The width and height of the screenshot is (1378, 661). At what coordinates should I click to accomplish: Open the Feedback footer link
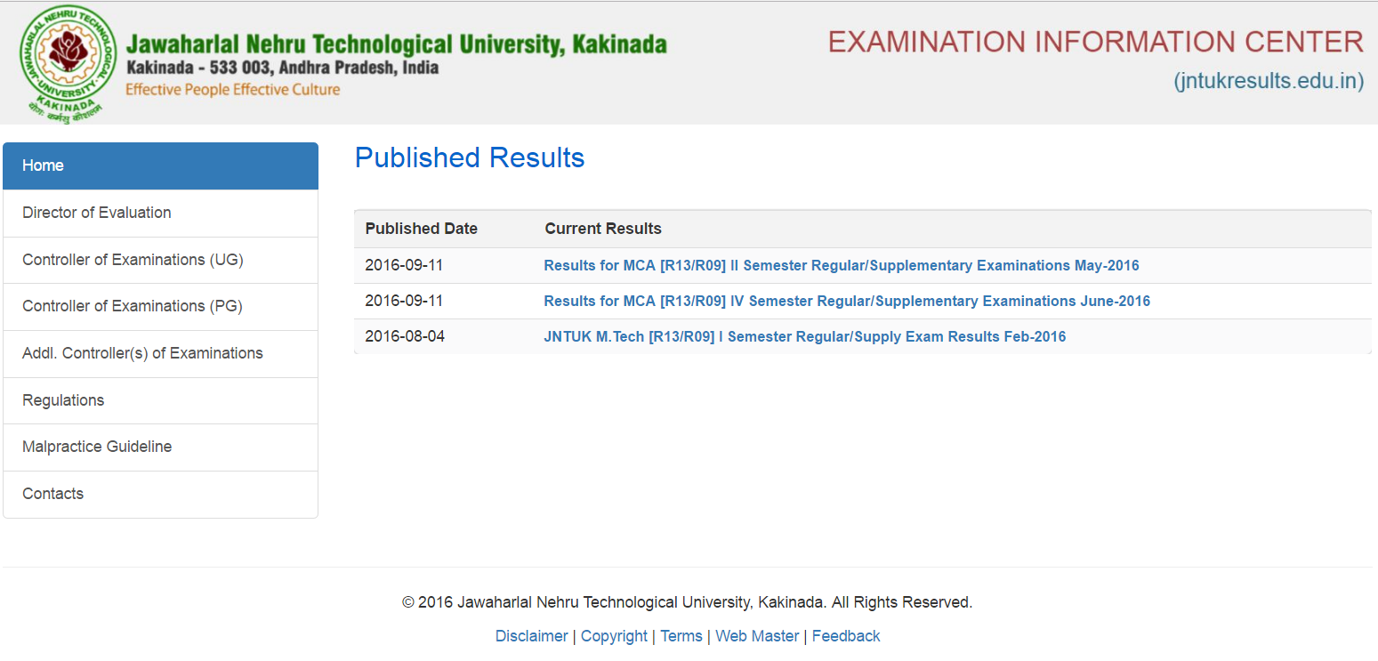pyautogui.click(x=846, y=636)
